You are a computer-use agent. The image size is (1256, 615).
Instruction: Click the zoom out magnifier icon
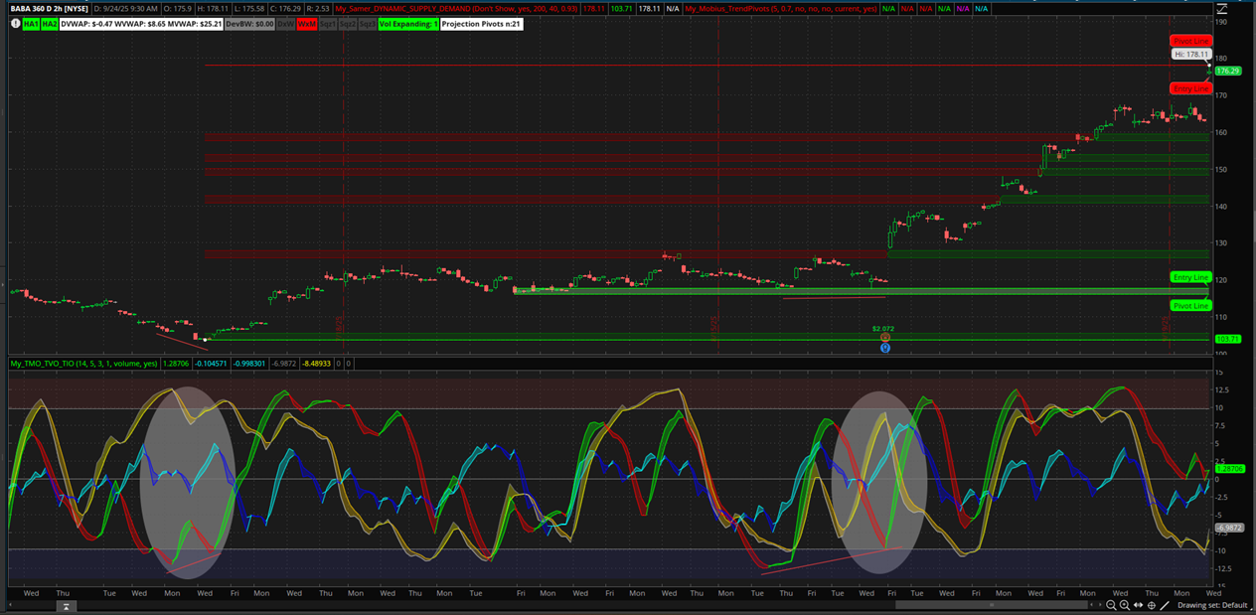(x=1112, y=605)
